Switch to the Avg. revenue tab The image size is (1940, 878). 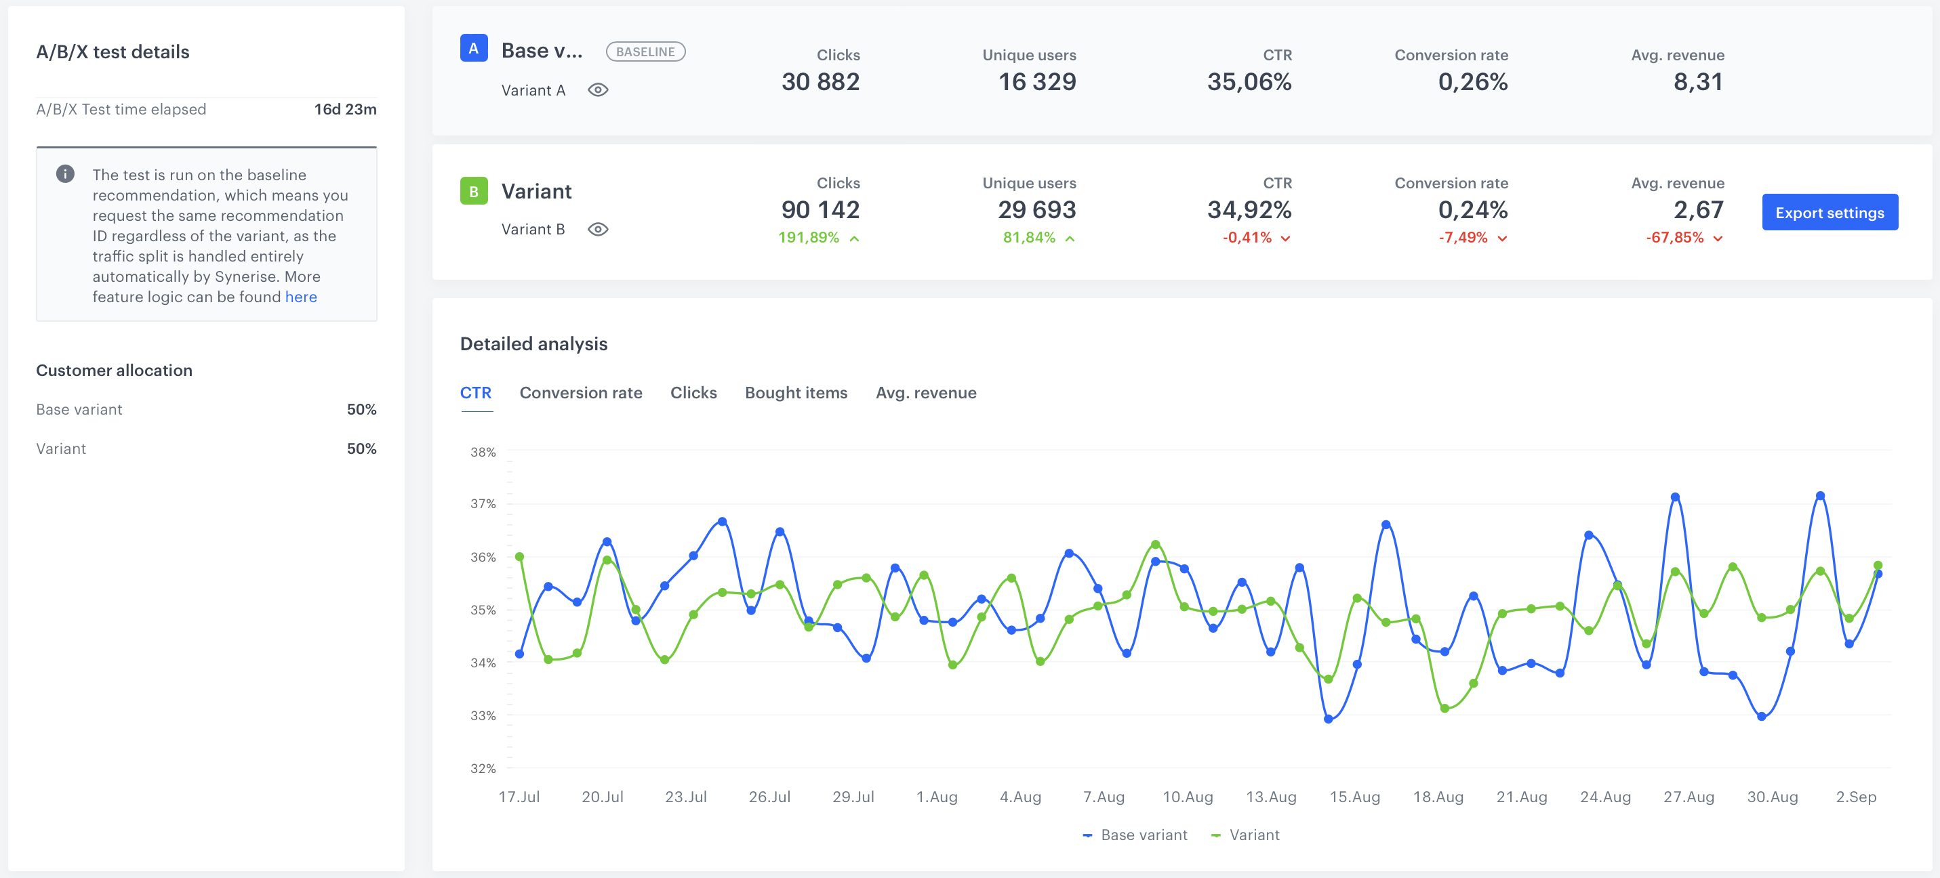[925, 392]
